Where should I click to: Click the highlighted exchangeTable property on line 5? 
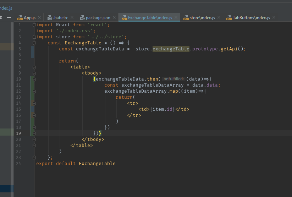pos(171,49)
